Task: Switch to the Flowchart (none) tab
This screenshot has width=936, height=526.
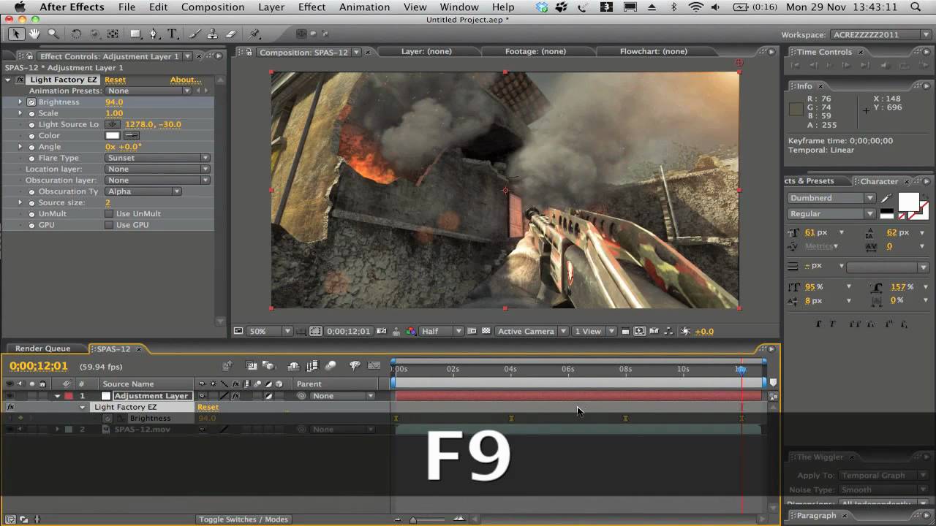Action: click(x=654, y=52)
